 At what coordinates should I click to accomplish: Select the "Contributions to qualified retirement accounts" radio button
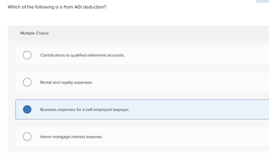tap(27, 55)
